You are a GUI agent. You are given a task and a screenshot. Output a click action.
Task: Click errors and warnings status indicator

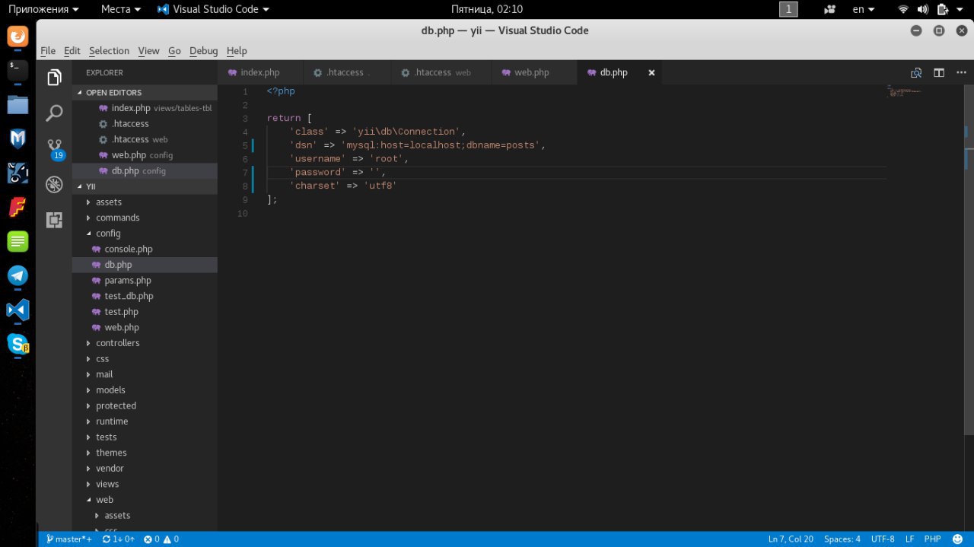[x=161, y=539]
